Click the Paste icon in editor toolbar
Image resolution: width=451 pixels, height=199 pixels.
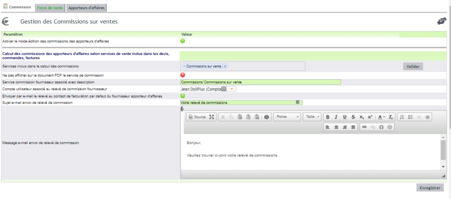click(240, 117)
